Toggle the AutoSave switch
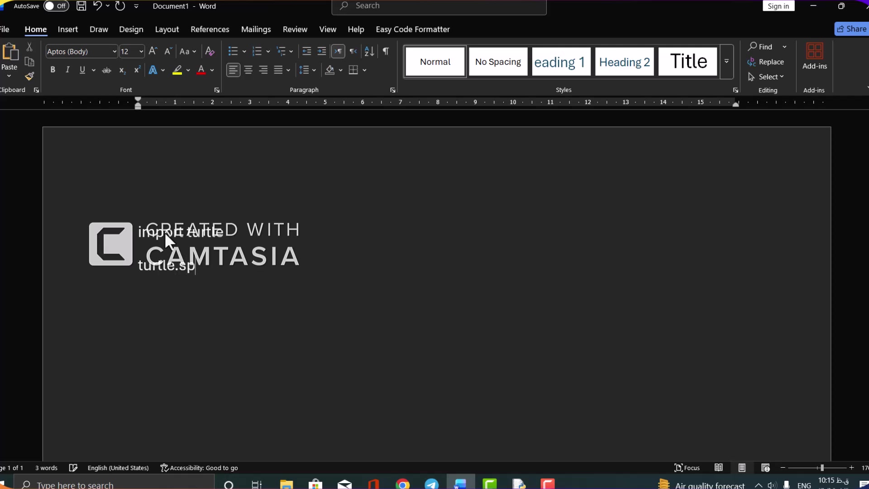 coord(56,6)
